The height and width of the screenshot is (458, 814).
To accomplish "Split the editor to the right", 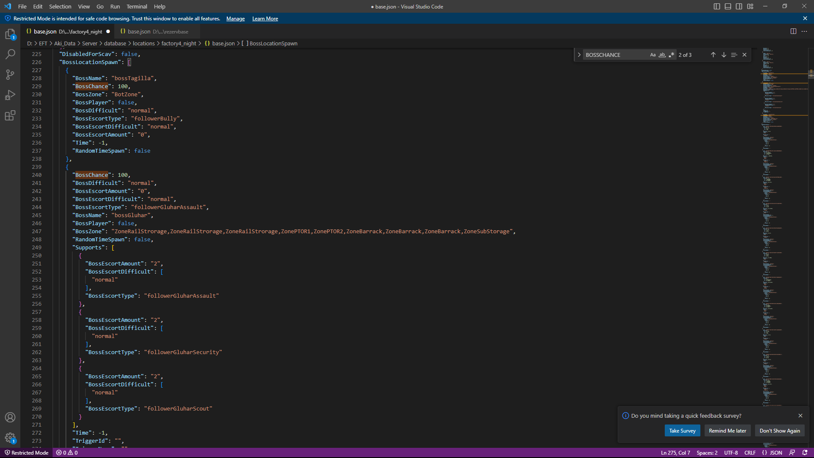I will 793,31.
